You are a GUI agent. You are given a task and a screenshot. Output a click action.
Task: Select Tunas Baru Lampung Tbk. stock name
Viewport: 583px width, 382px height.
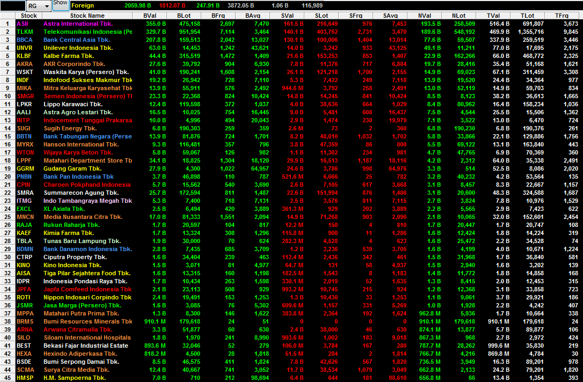pyautogui.click(x=82, y=241)
